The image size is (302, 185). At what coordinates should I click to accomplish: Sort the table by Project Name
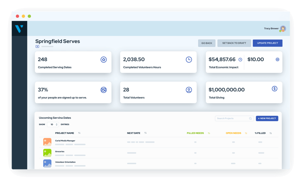point(79,133)
